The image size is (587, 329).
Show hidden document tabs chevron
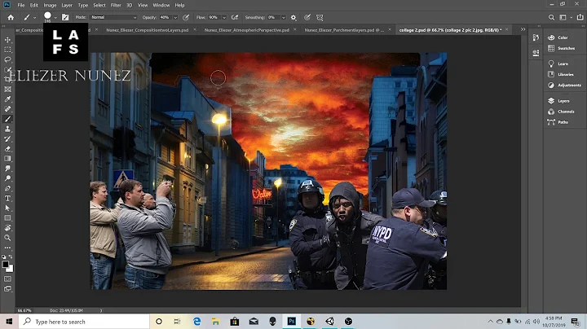(523, 29)
